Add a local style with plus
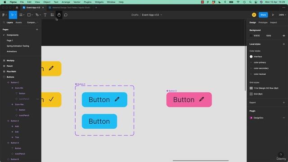Viewport: 288px width, 162px height. tap(284, 44)
